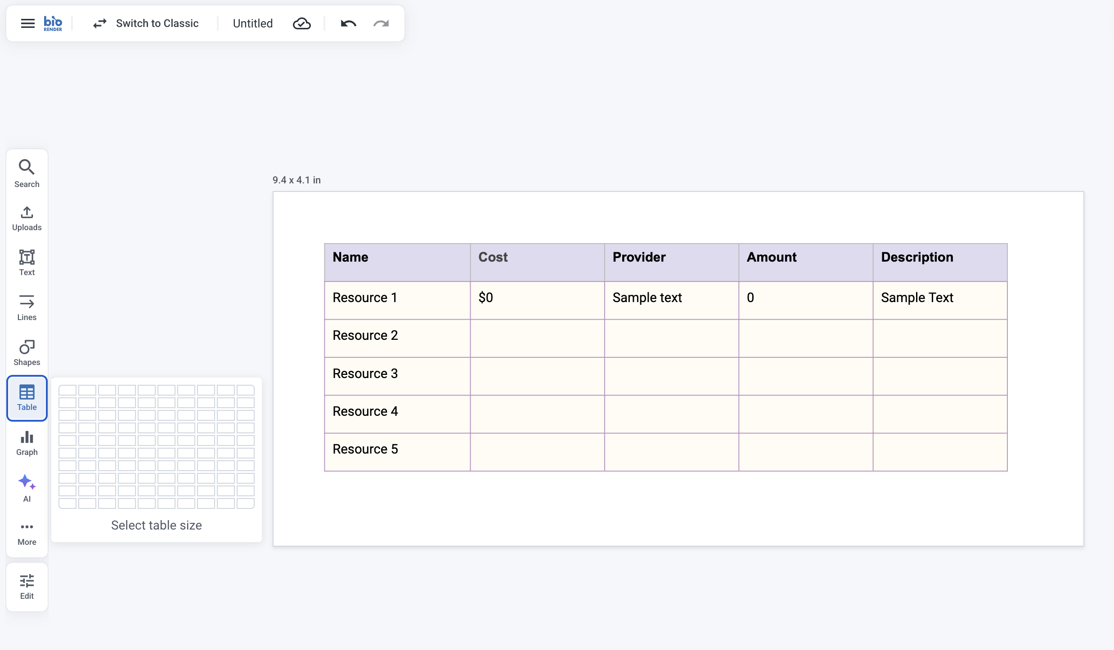Undo the last action
Screen dimensions: 1114x650
(348, 23)
